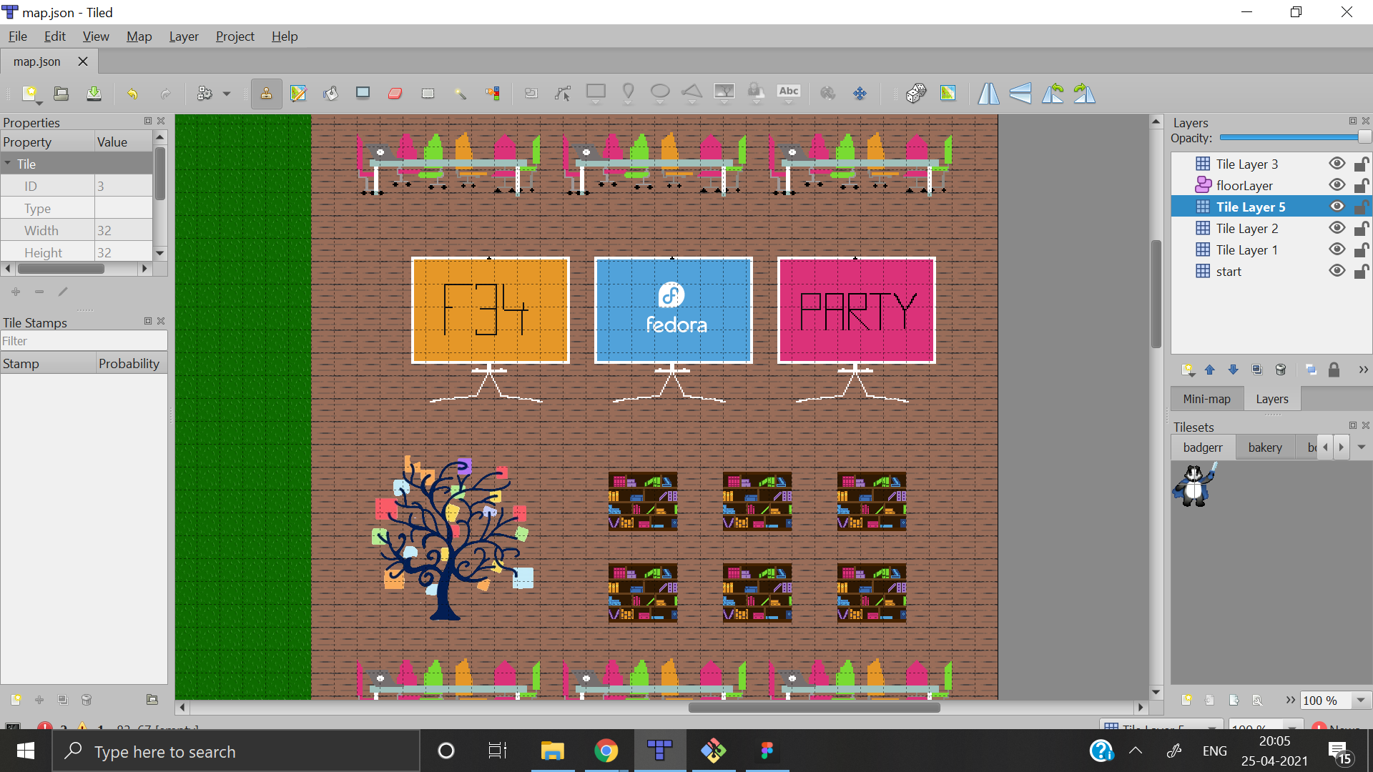
Task: Expand more tileset actions chevron
Action: pos(1290,701)
